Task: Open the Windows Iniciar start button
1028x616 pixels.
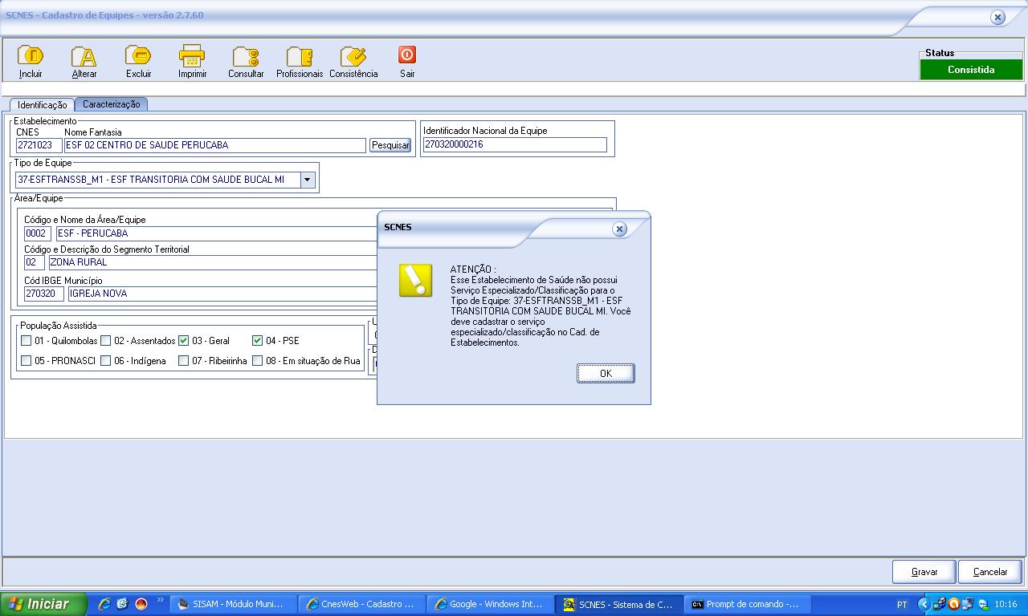Action: (x=43, y=604)
